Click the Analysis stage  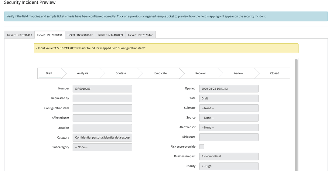click(82, 73)
